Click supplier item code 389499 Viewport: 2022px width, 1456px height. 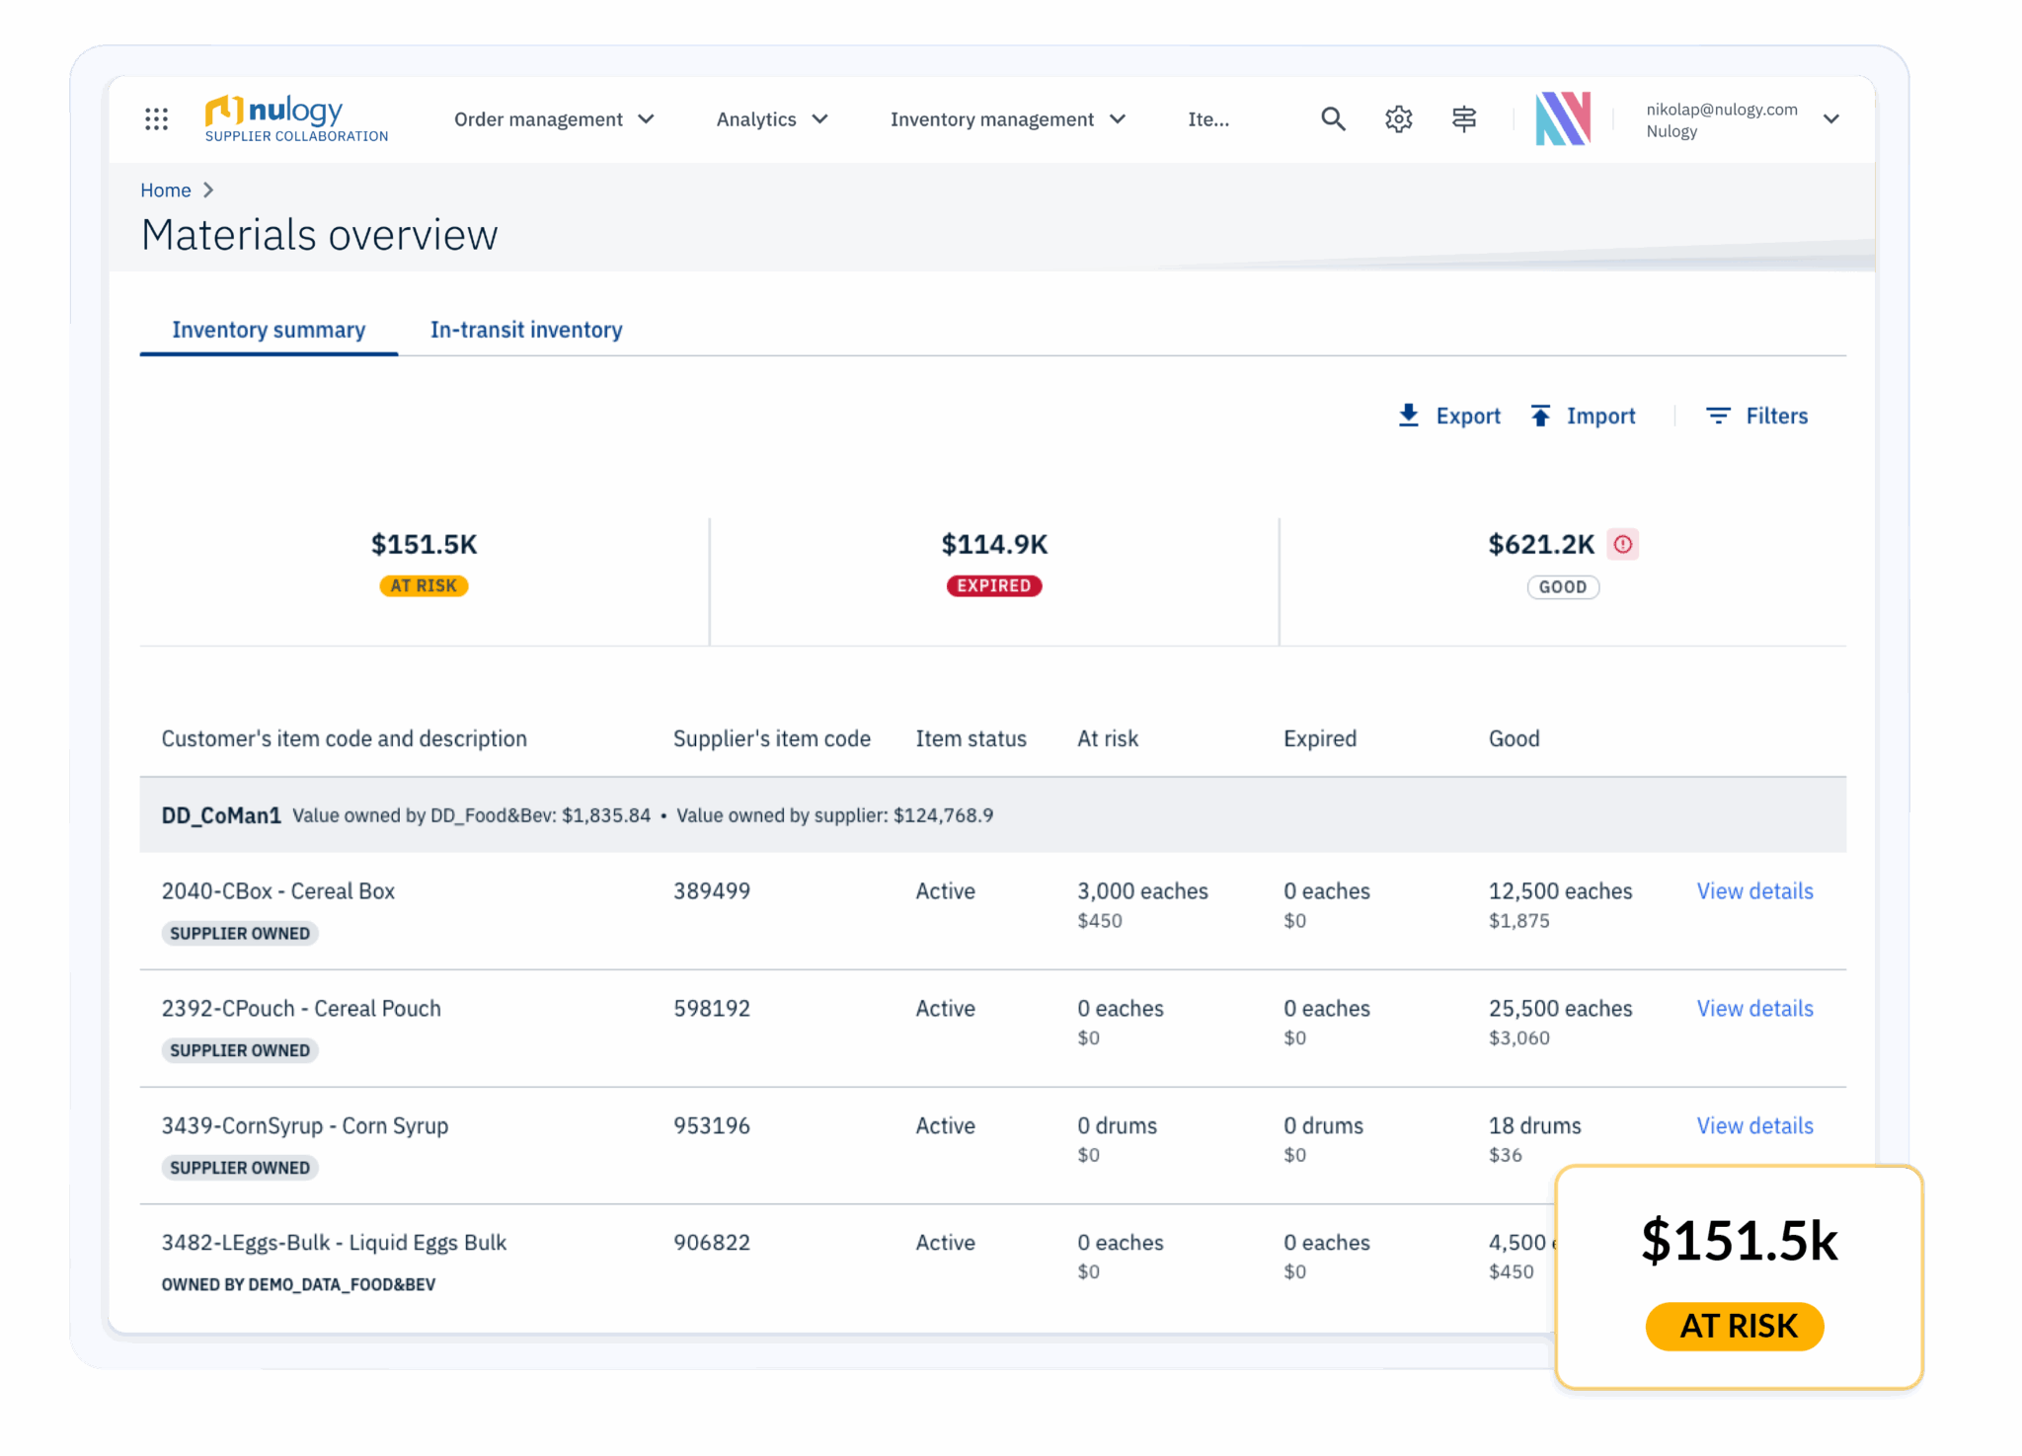tap(712, 891)
